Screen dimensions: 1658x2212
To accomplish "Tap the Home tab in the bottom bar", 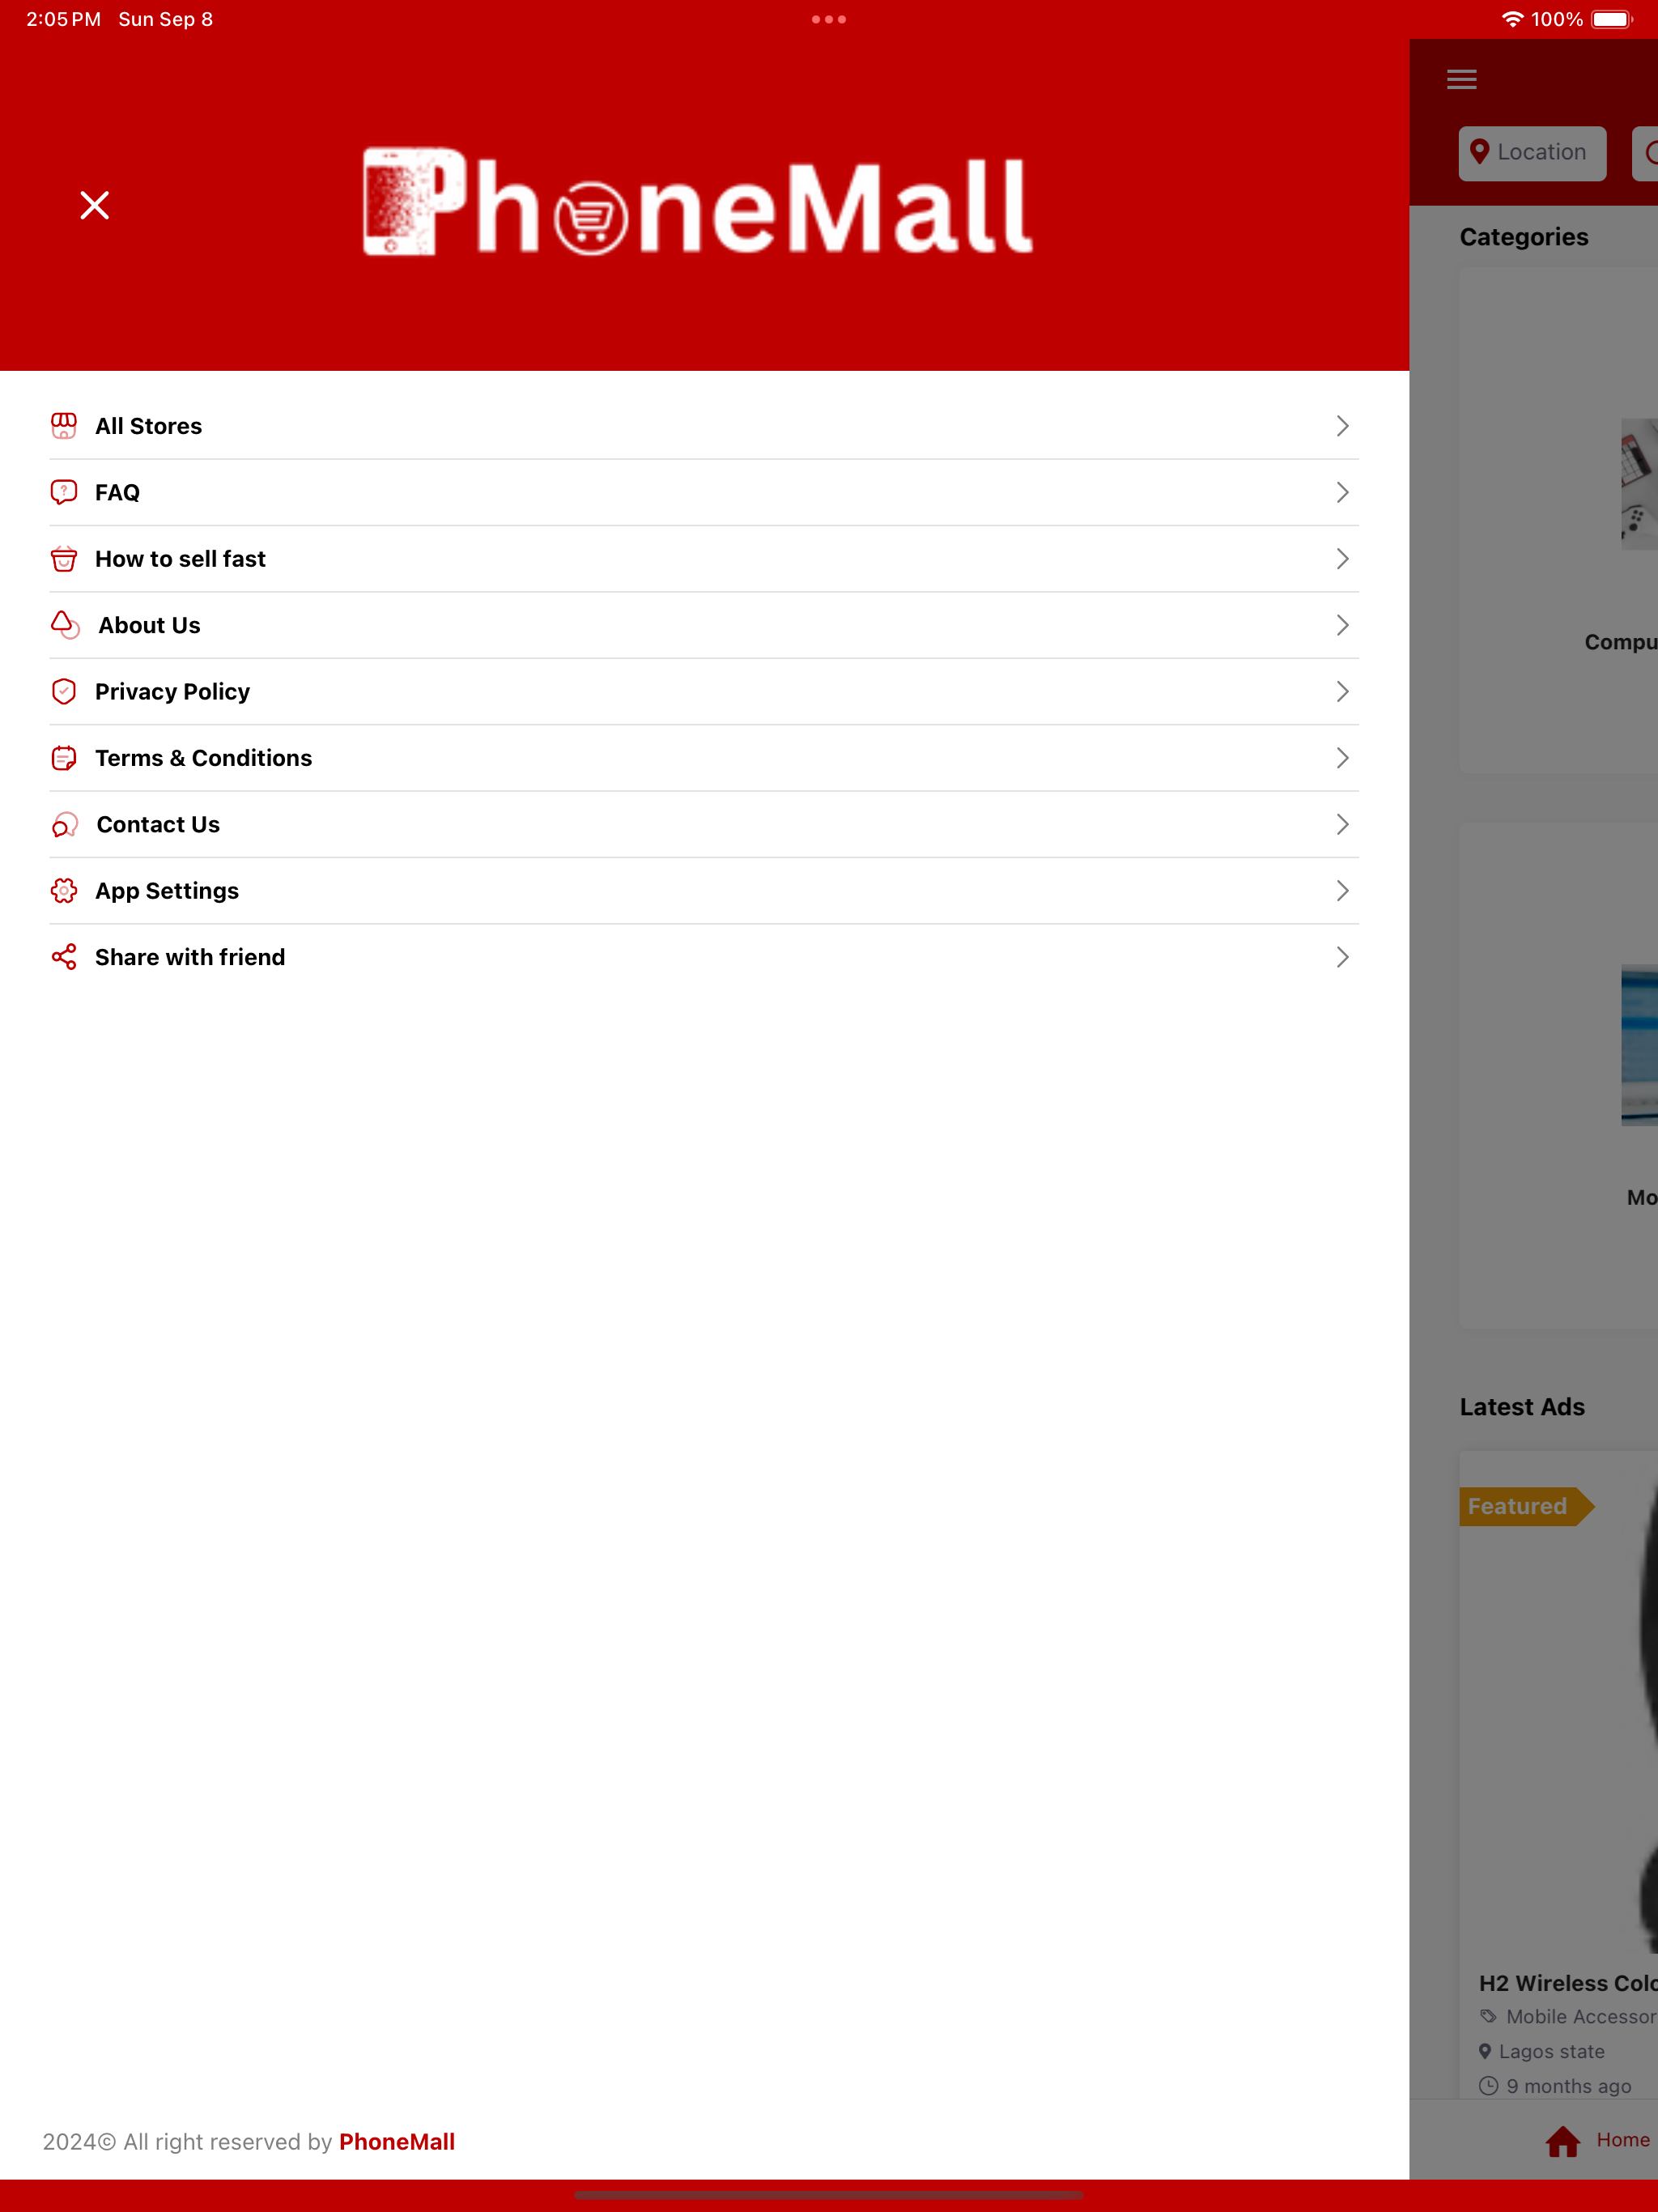I will point(1598,2140).
